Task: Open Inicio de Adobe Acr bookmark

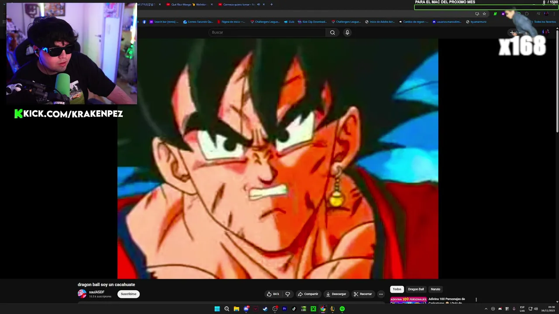Action: coord(380,22)
